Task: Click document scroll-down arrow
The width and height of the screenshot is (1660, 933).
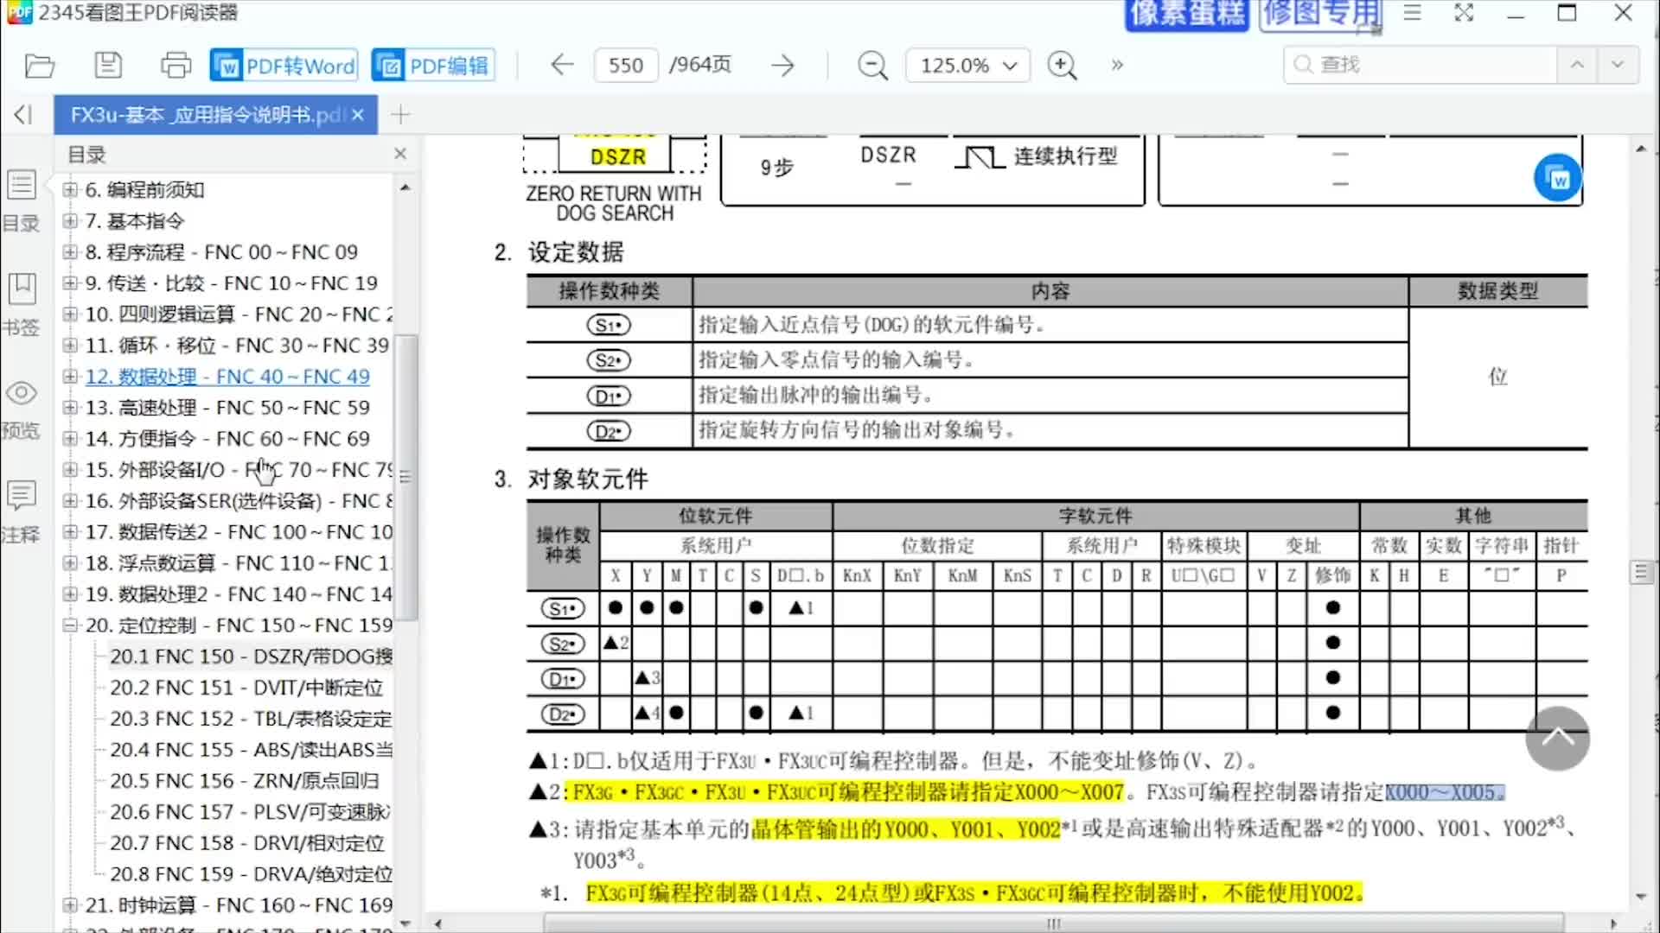Action: tap(1641, 897)
